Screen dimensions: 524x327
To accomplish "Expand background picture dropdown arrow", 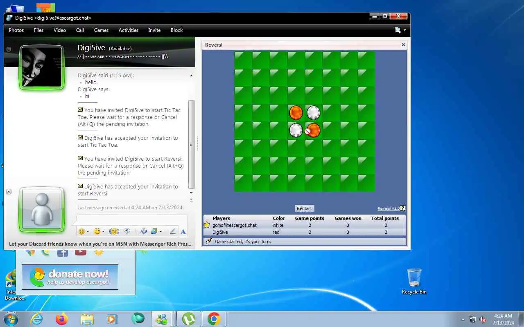I will coord(160,232).
